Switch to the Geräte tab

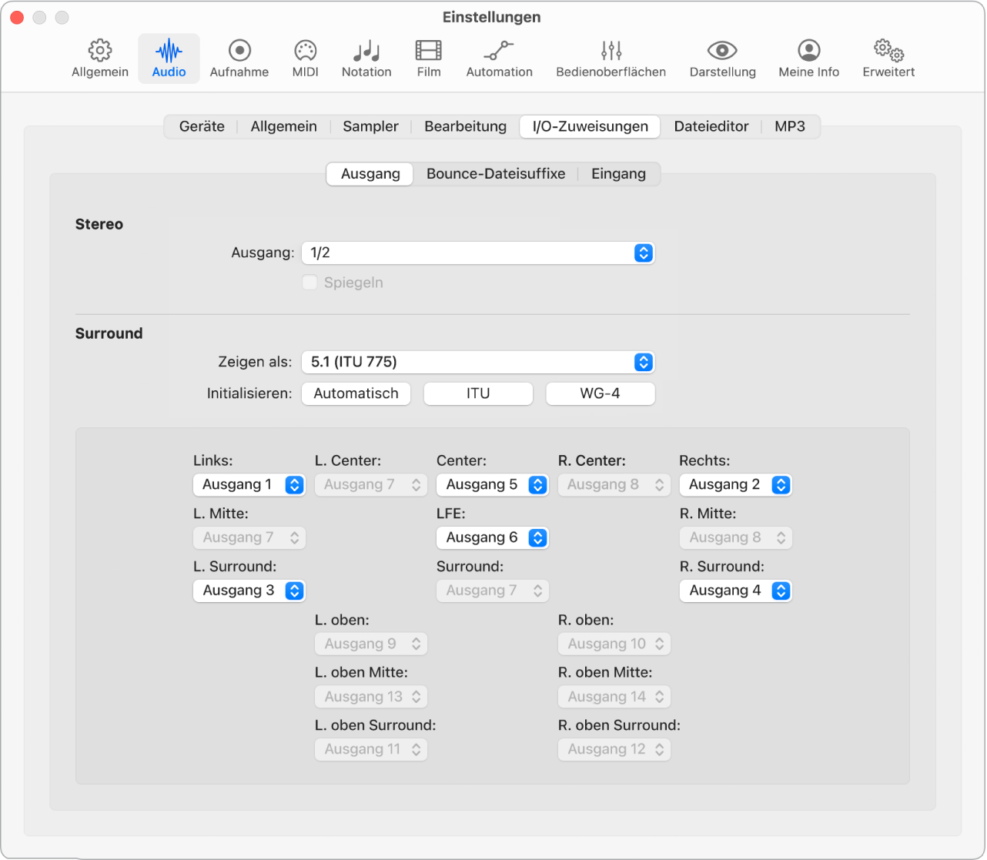point(202,126)
